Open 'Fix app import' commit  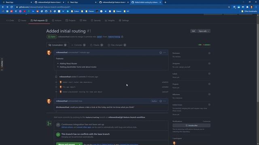[x=69, y=87]
